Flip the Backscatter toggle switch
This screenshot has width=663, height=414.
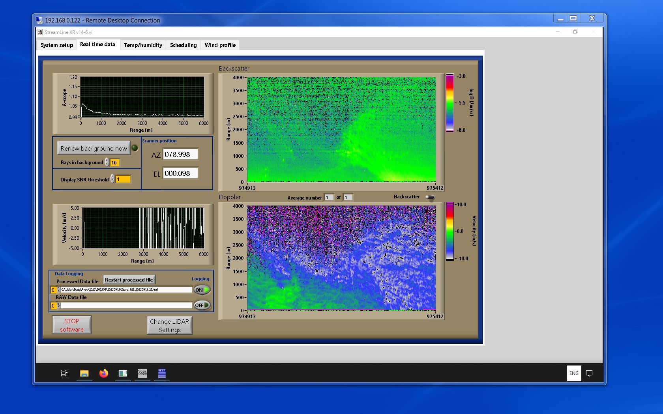430,197
